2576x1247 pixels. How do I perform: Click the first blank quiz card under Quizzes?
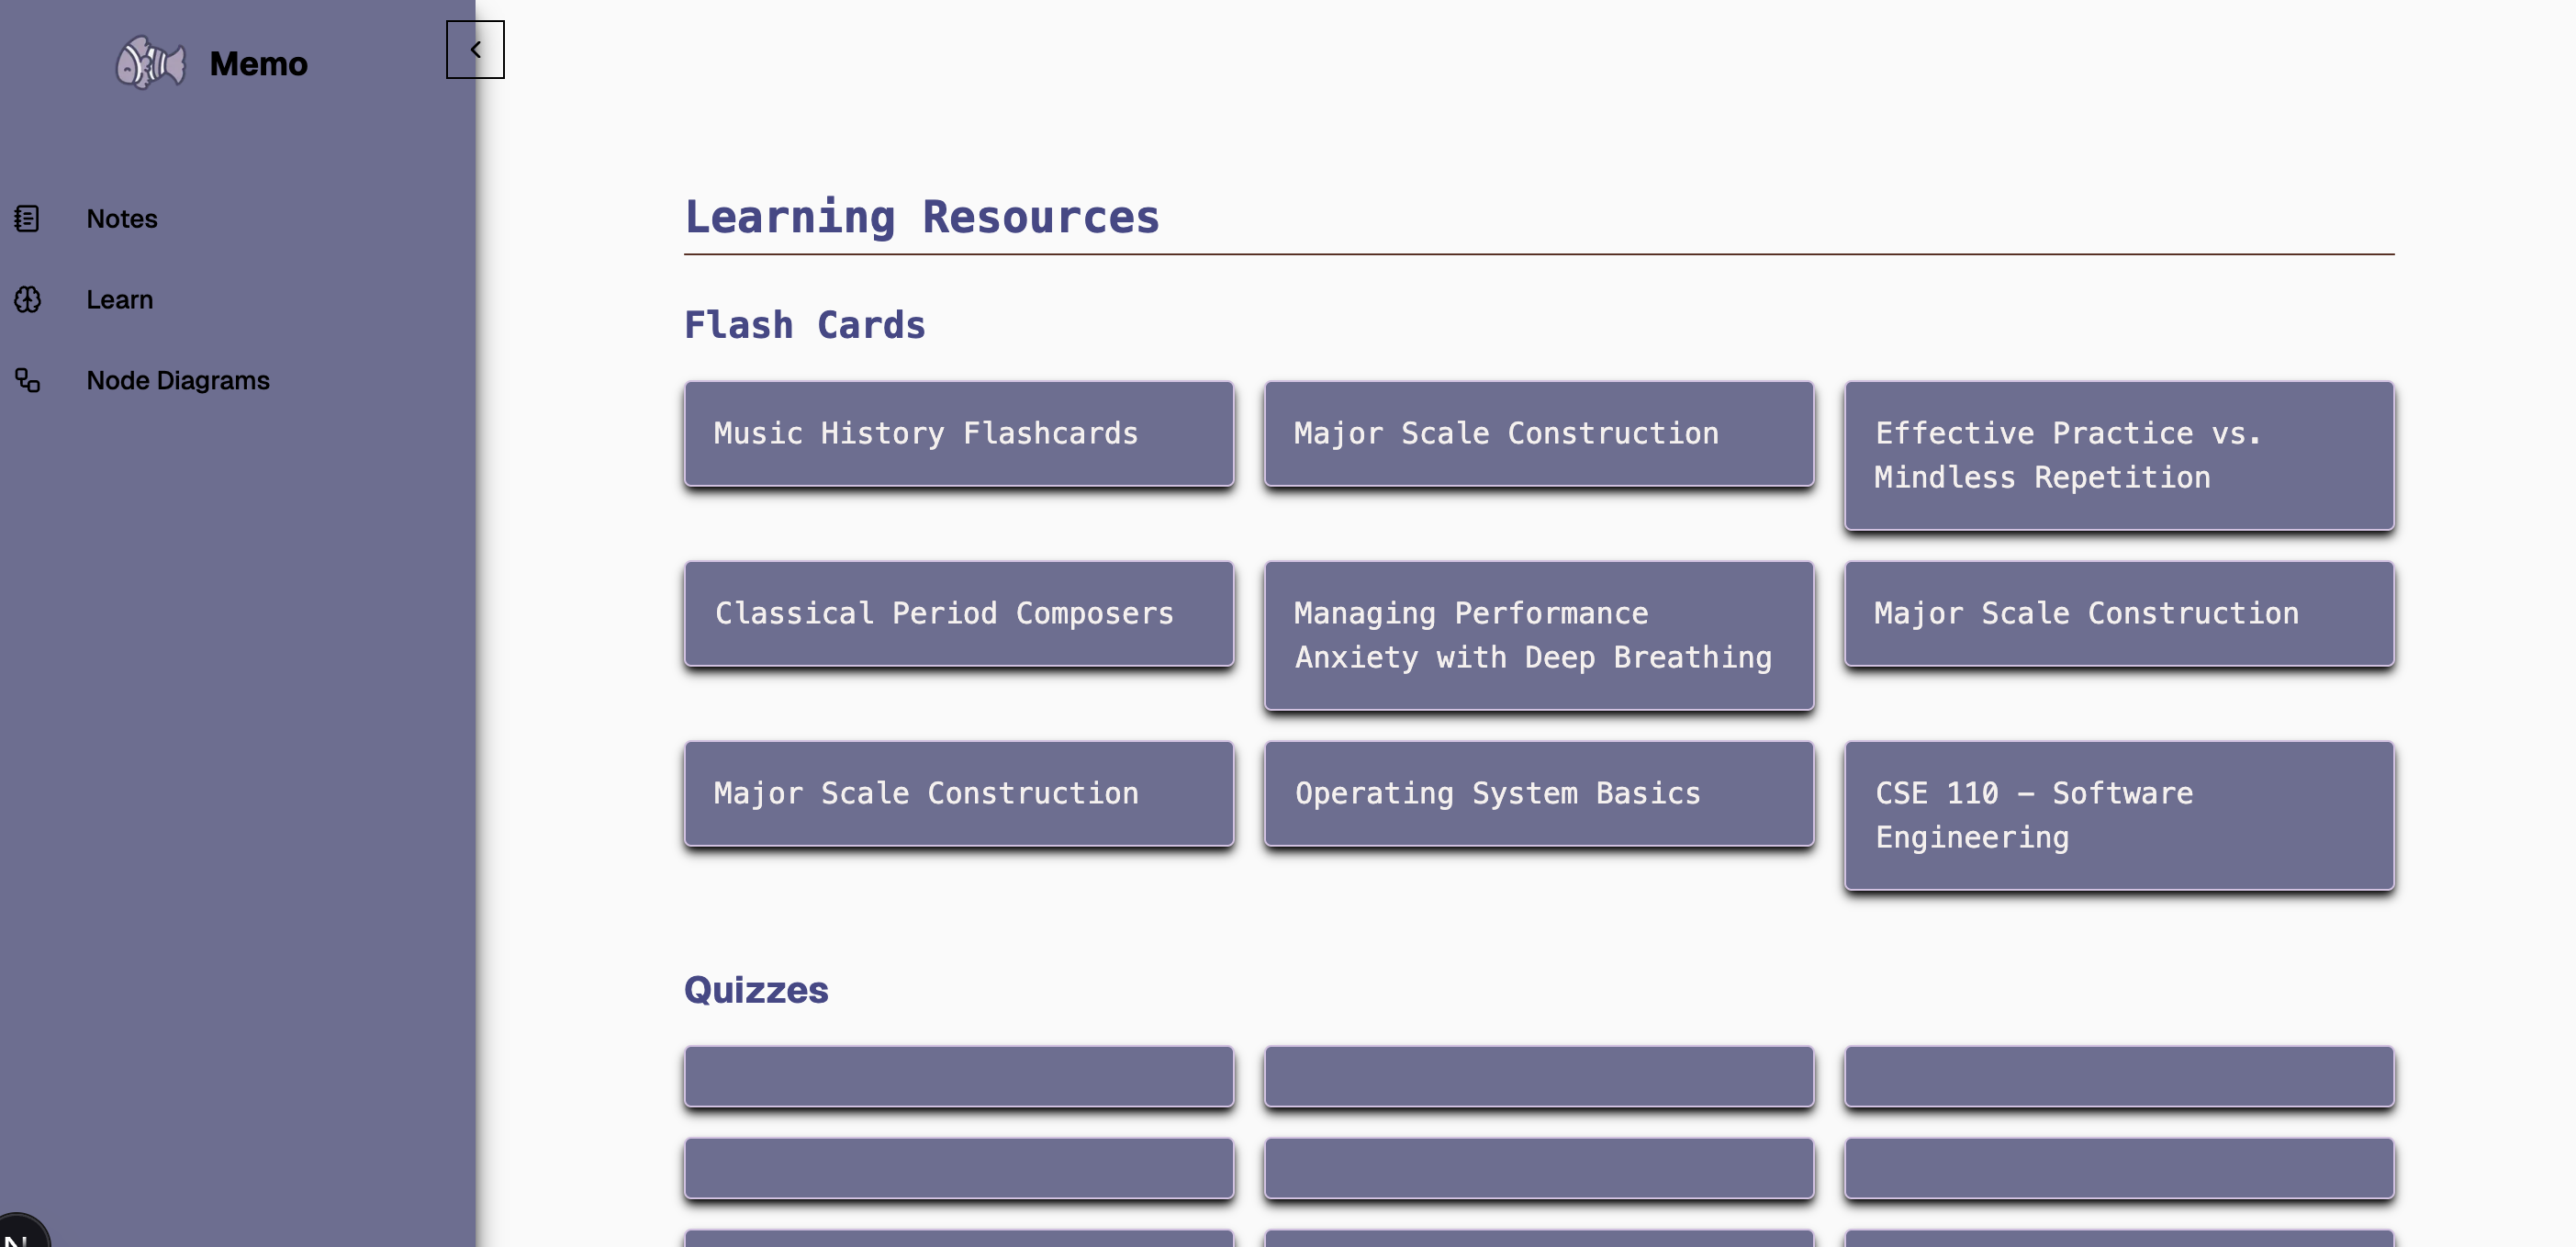click(958, 1076)
